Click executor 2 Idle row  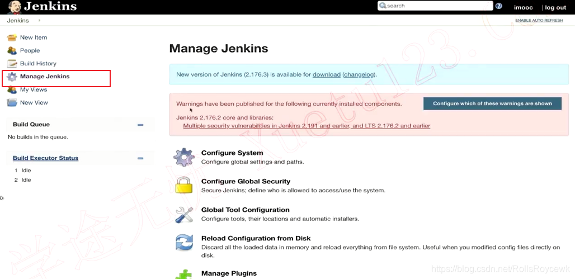pos(23,180)
